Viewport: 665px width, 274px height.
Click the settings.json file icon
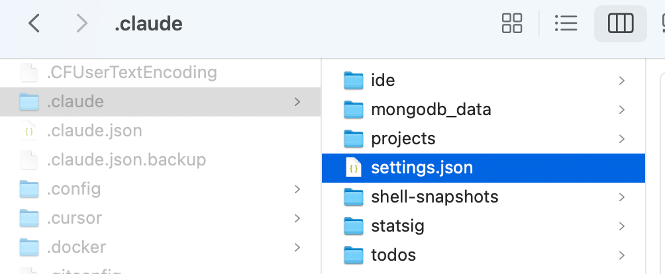click(354, 168)
